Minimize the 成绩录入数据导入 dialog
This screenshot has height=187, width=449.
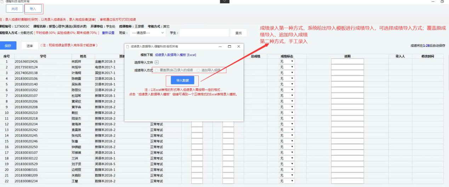point(220,46)
